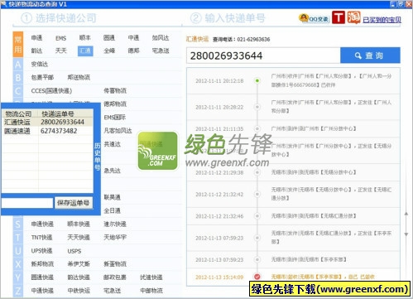Click red check marker at 2012-11-13 15:14:09

257,277
